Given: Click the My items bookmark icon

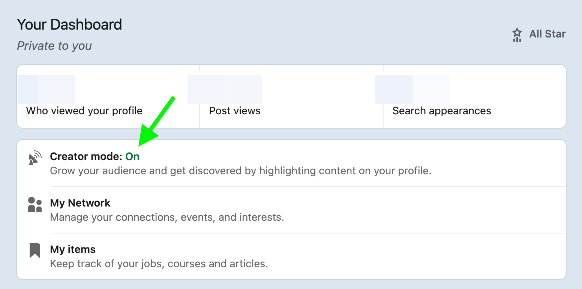Looking at the screenshot, I should (x=35, y=251).
